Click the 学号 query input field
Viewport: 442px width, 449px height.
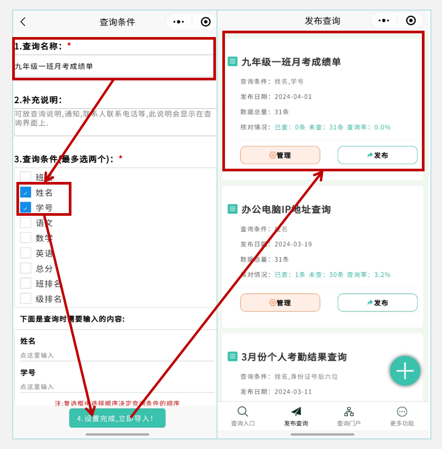pyautogui.click(x=117, y=387)
